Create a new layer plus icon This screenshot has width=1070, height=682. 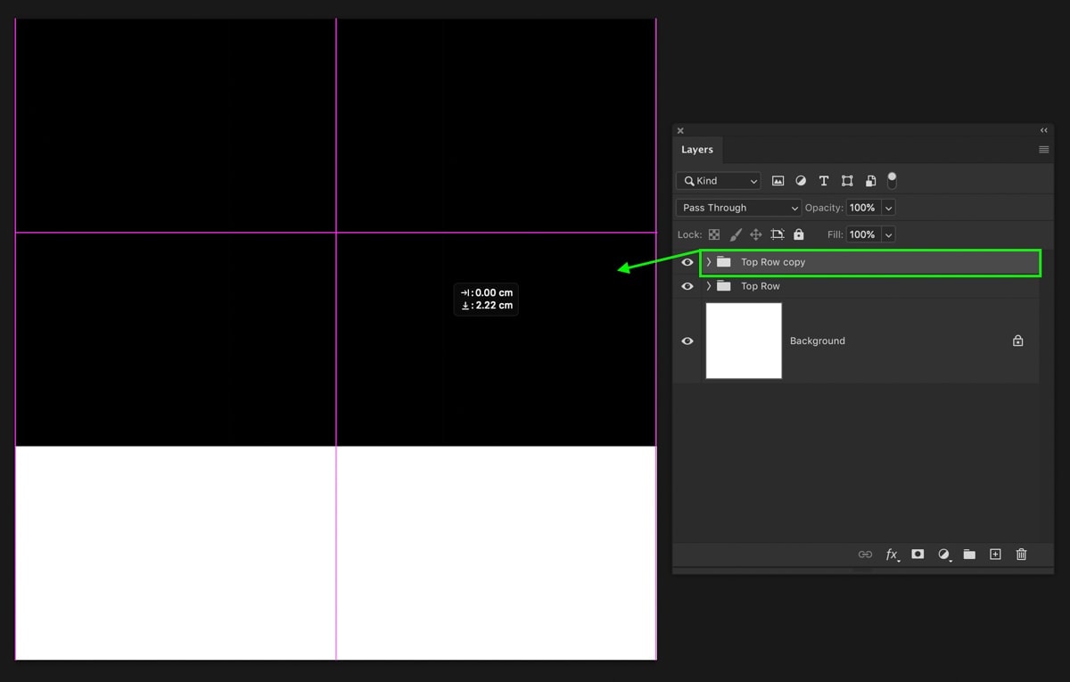[995, 555]
